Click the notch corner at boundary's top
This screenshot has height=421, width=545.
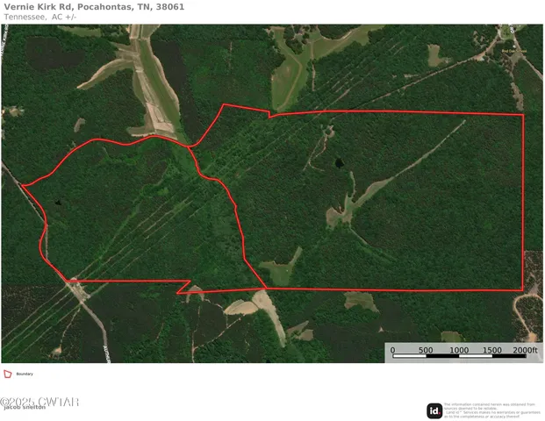(x=269, y=115)
